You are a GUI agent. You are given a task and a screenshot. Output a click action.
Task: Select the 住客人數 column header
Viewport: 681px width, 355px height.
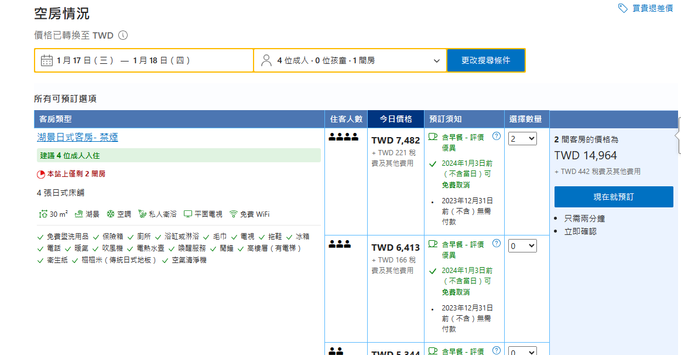pos(346,119)
